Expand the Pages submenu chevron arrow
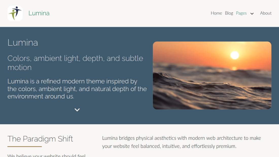Screen dimensions: 279x157 click(252, 13)
